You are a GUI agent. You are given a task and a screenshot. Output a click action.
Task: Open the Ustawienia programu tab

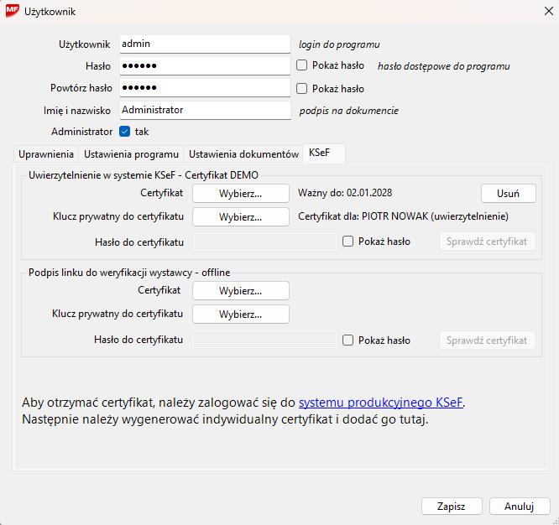(x=131, y=154)
